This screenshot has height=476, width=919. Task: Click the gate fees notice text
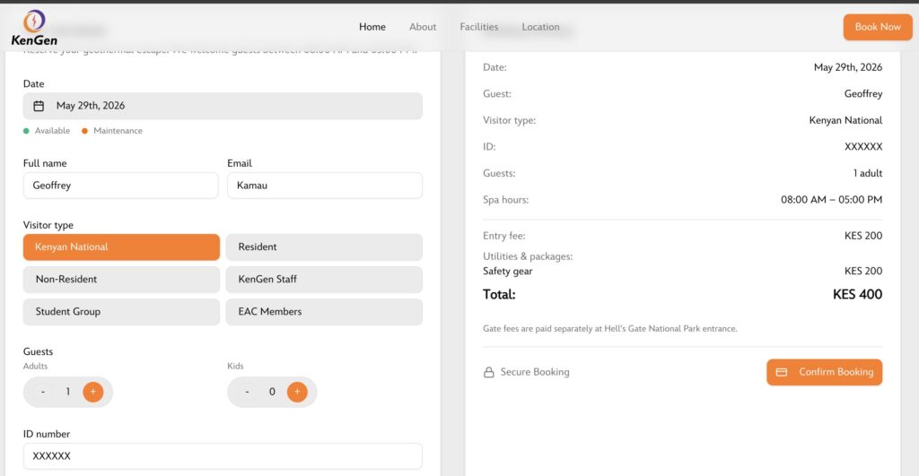tap(609, 329)
